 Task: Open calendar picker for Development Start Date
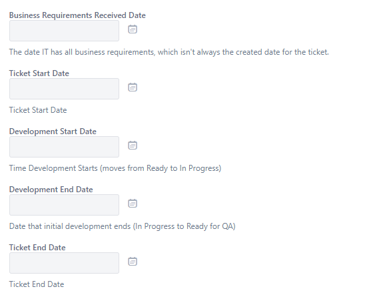coord(133,145)
